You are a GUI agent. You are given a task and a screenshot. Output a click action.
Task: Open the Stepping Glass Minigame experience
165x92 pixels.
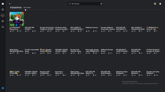click(122, 73)
